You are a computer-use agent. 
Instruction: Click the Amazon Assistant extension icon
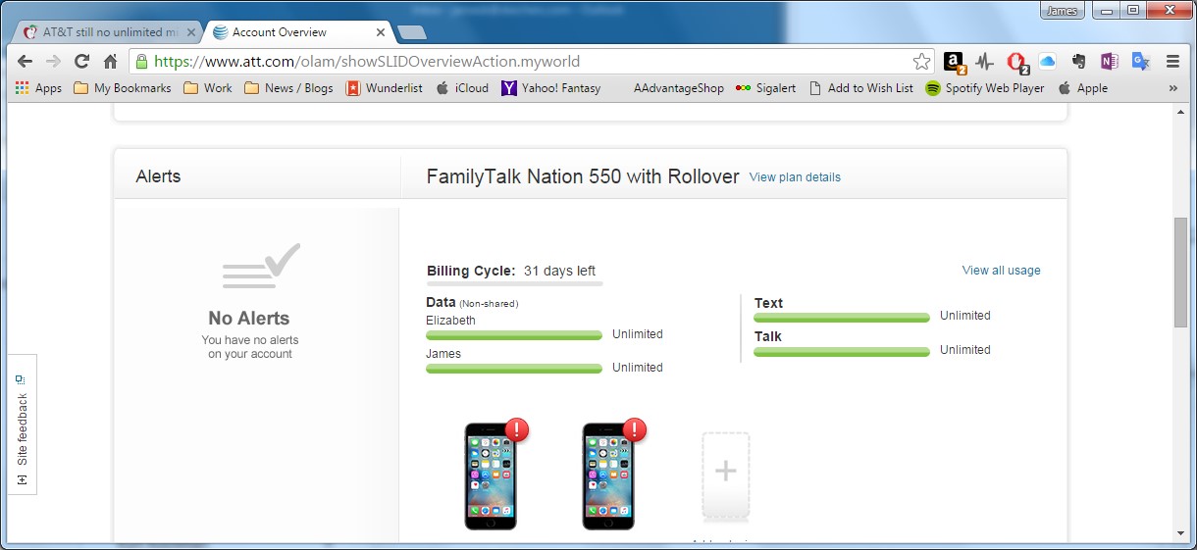click(x=955, y=62)
